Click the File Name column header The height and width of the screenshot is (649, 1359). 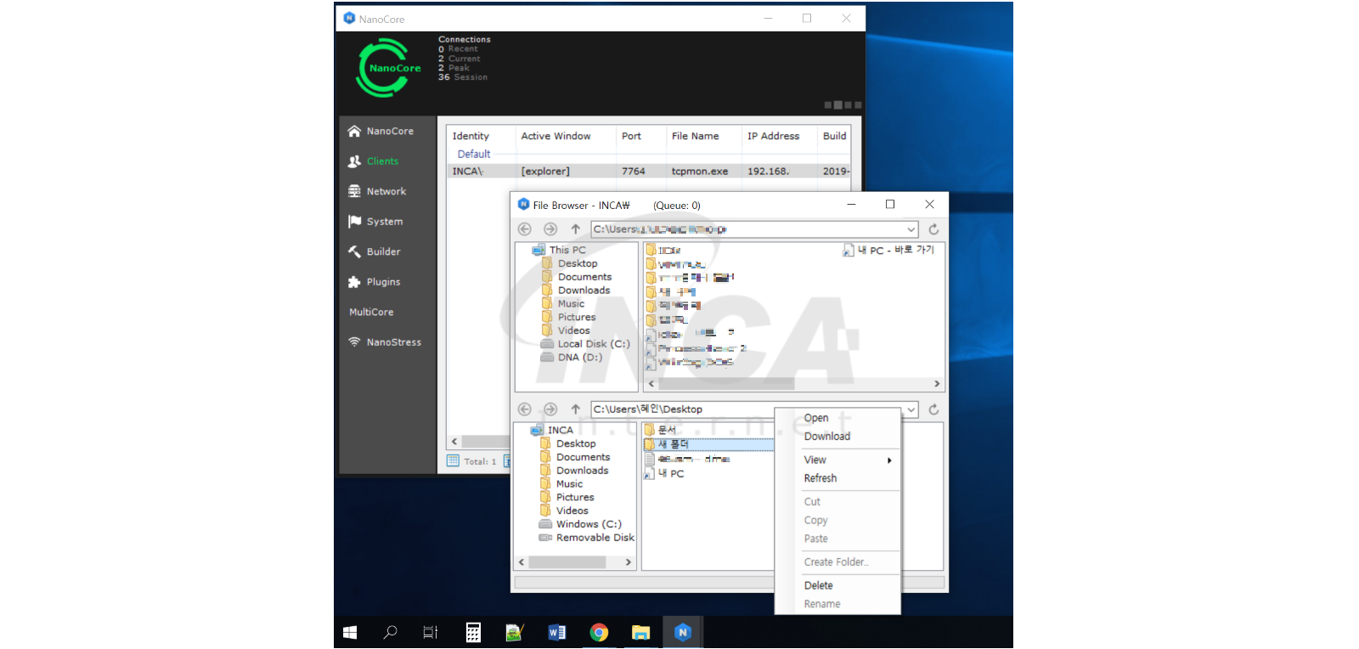pyautogui.click(x=703, y=136)
